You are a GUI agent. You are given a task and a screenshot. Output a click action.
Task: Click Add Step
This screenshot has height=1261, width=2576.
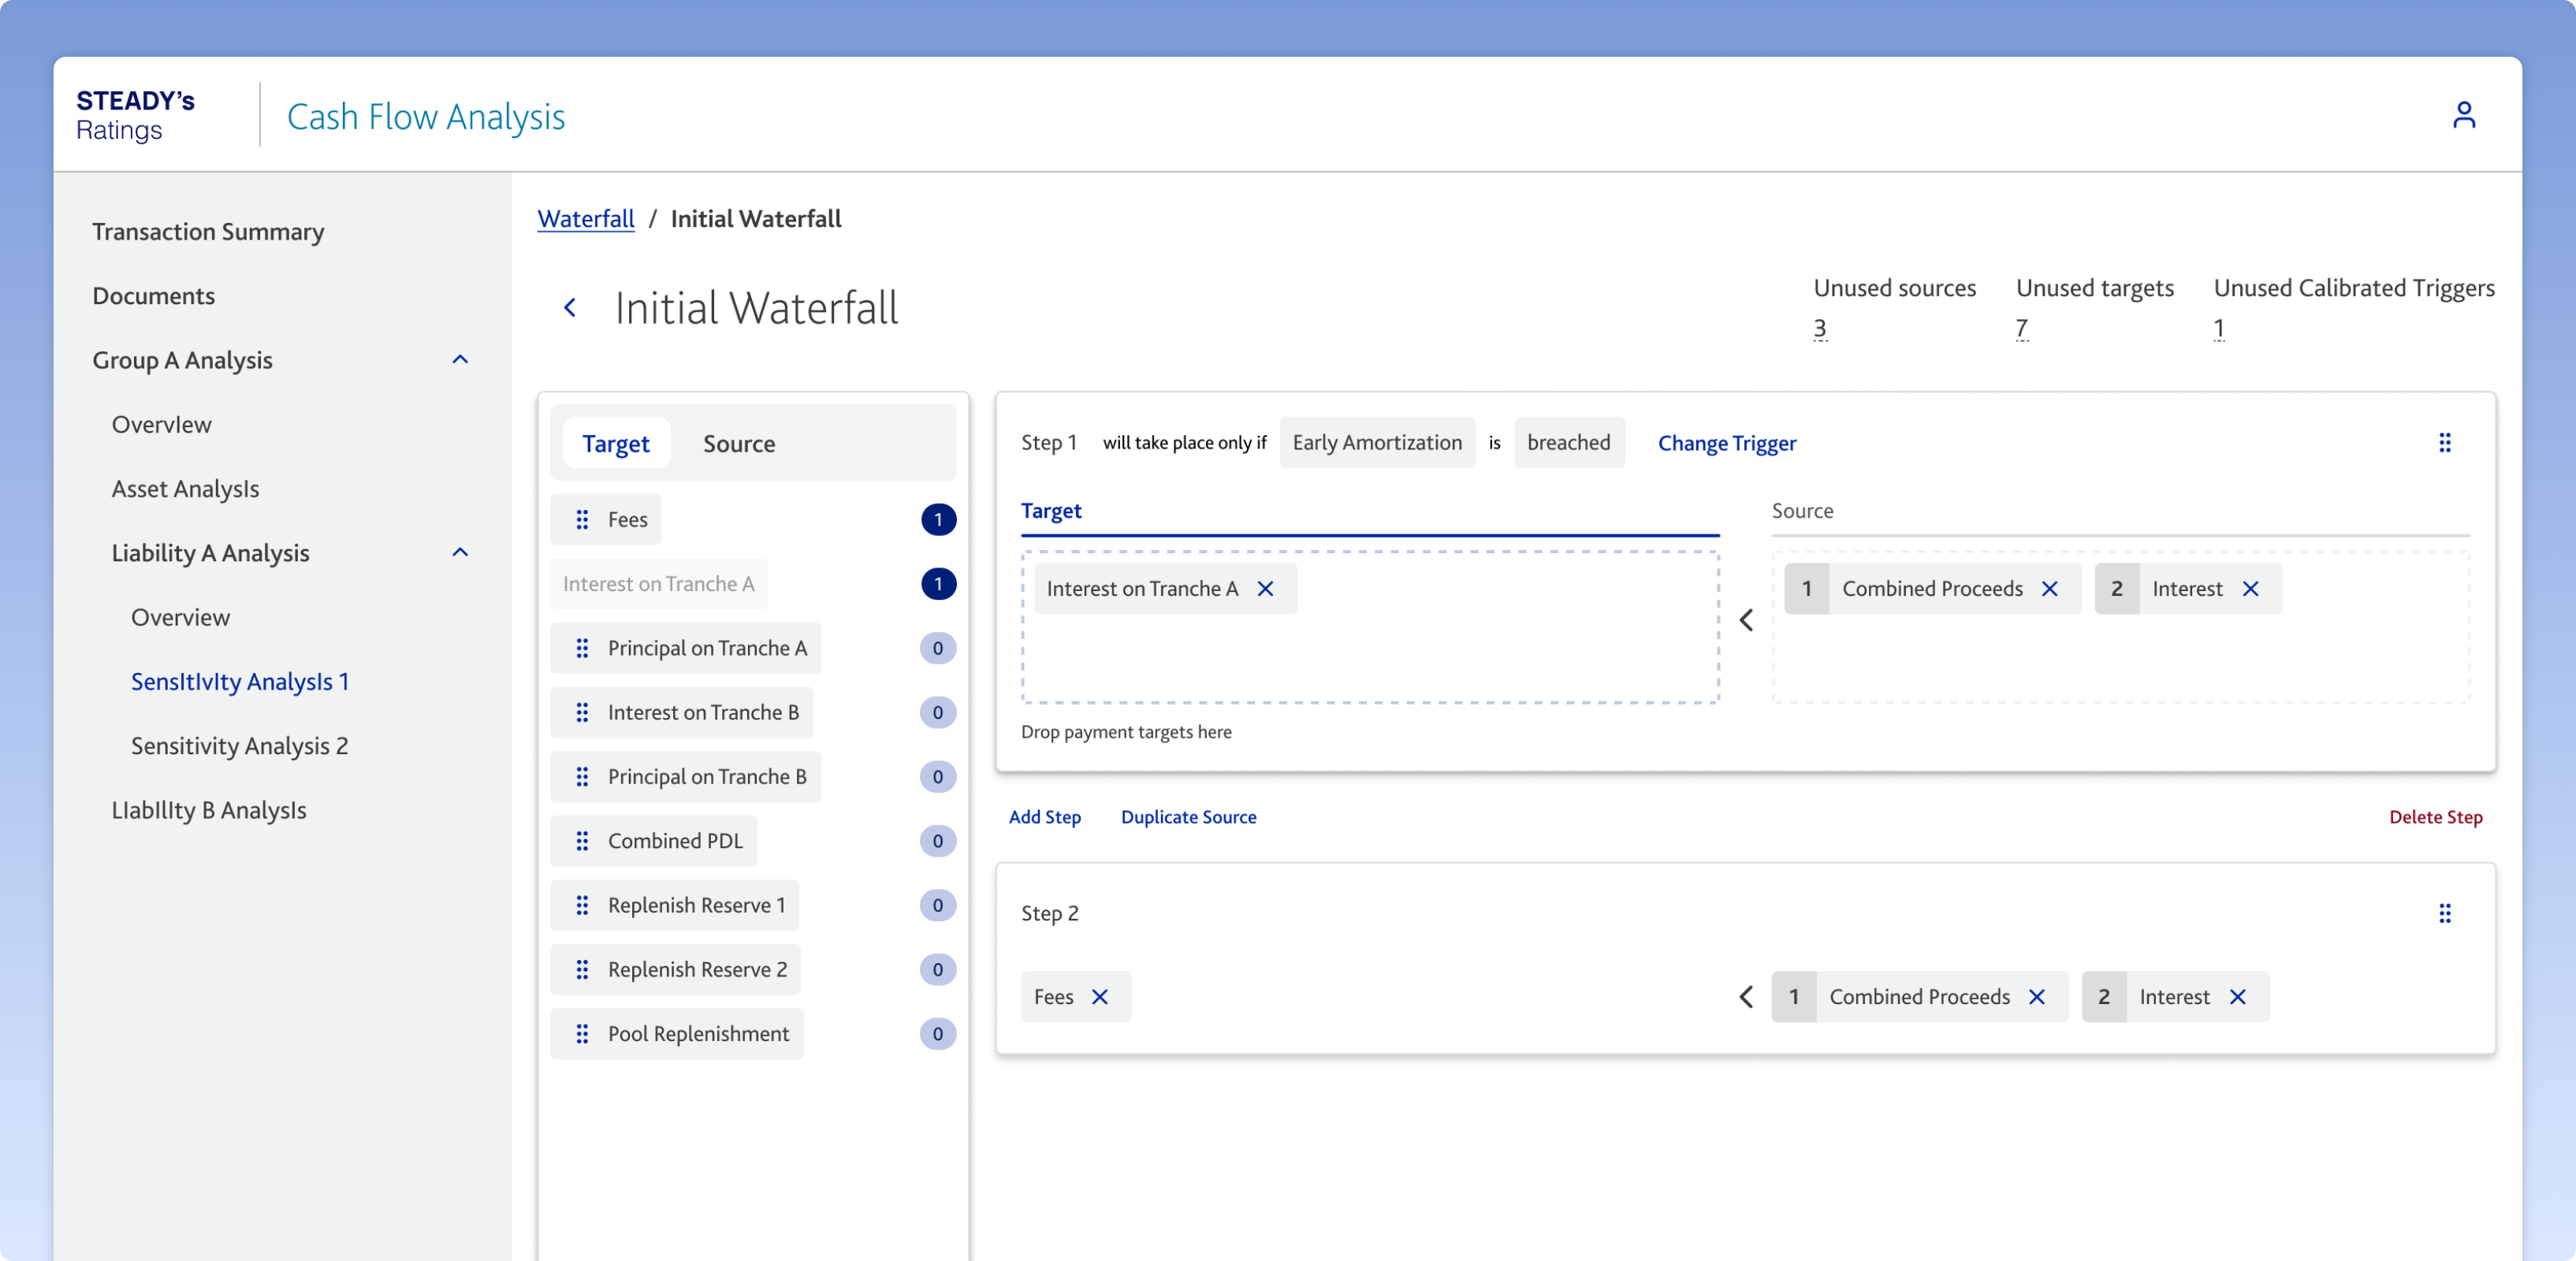point(1044,817)
